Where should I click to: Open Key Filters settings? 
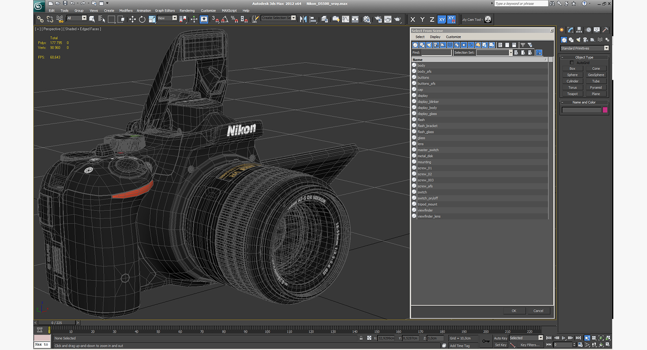click(530, 345)
